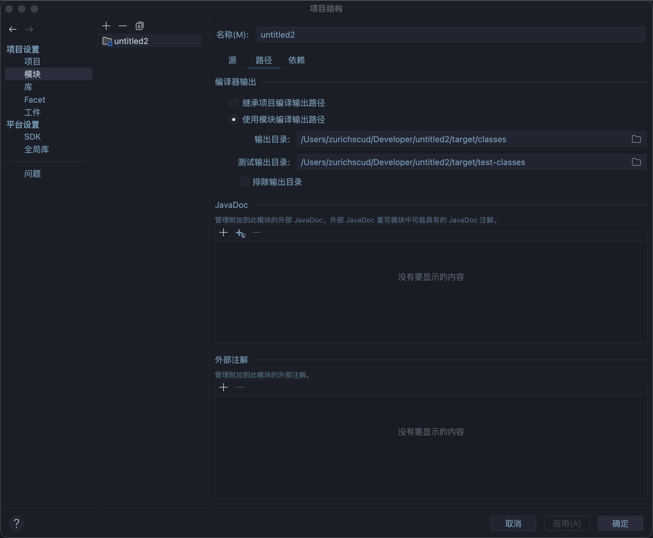This screenshot has height=538, width=653.
Task: Open SDK under platform settings
Action: tap(33, 137)
